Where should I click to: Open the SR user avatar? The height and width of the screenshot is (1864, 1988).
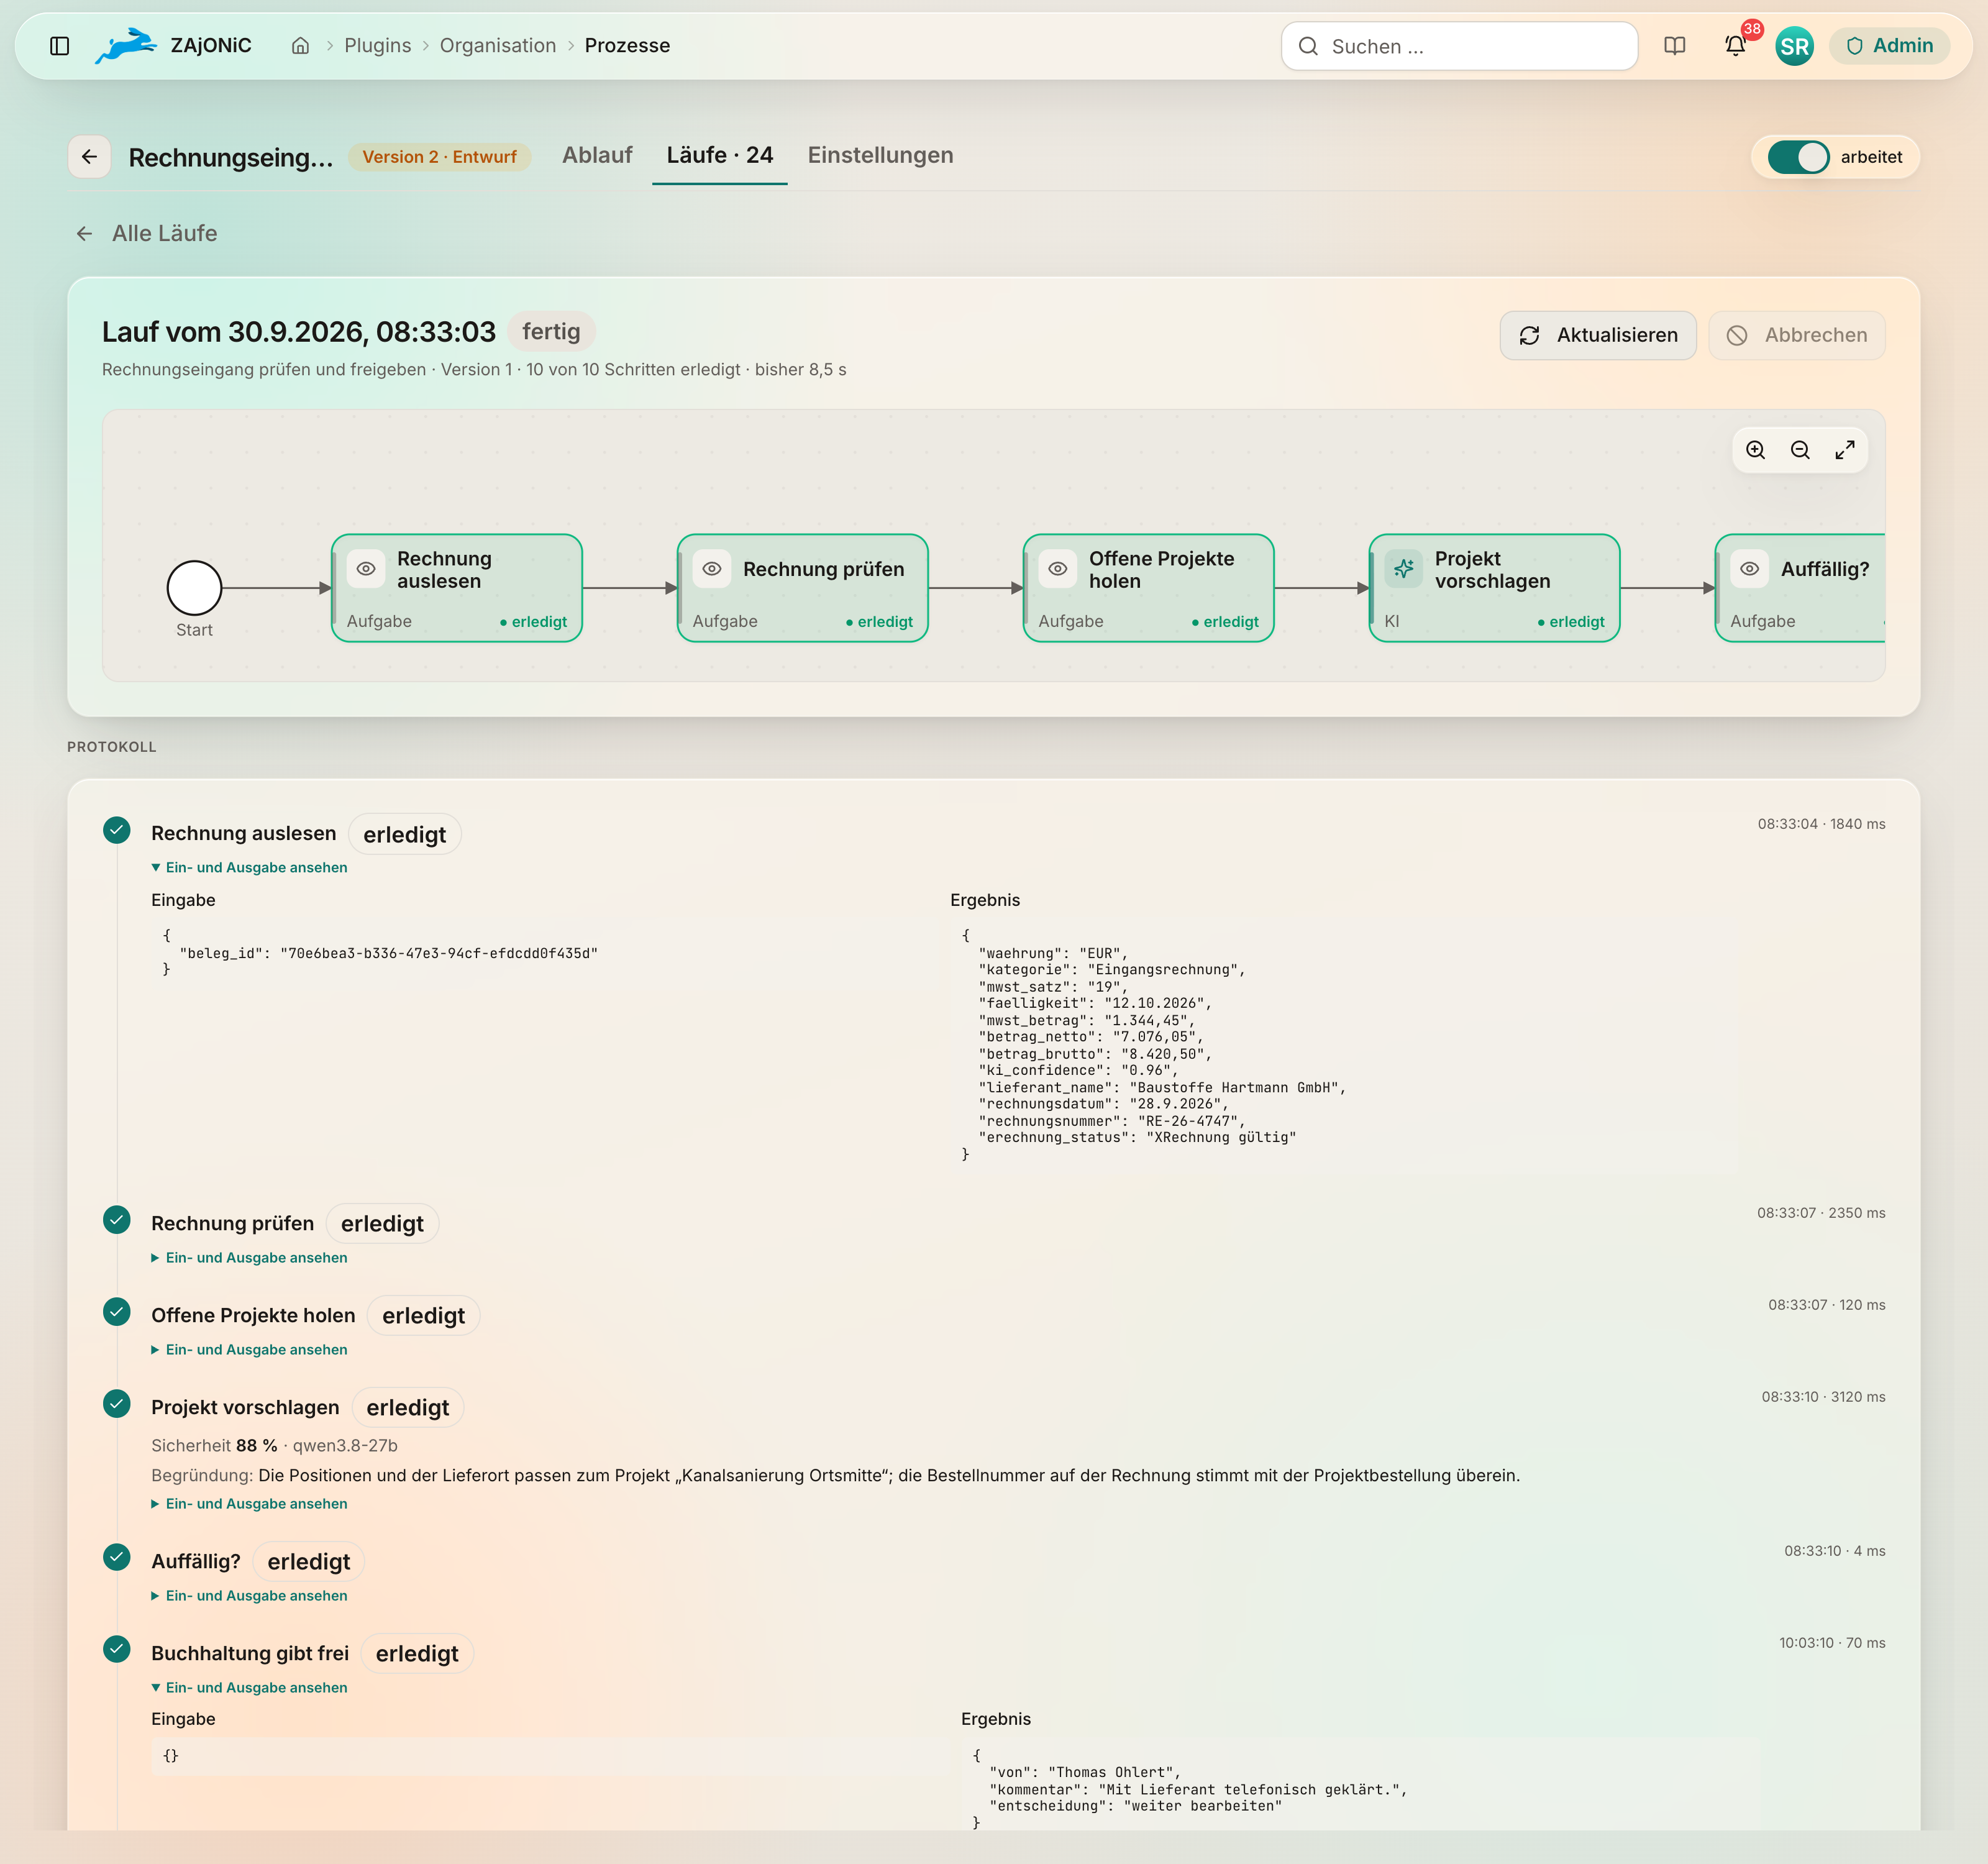[x=1794, y=46]
